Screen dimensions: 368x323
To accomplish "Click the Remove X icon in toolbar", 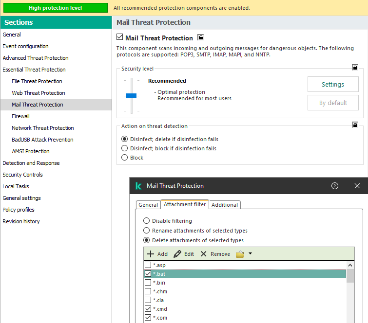I will tap(204, 254).
